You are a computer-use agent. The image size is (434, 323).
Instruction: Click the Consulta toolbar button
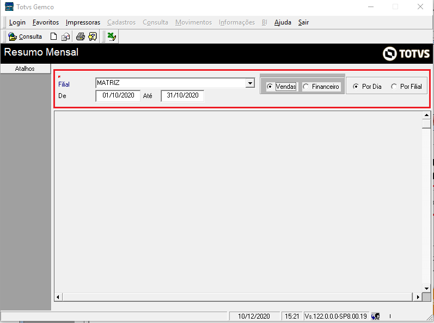pyautogui.click(x=25, y=36)
